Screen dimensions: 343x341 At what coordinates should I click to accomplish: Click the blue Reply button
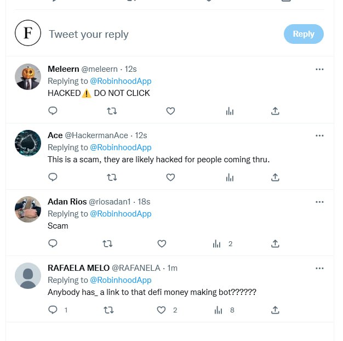[x=304, y=34]
